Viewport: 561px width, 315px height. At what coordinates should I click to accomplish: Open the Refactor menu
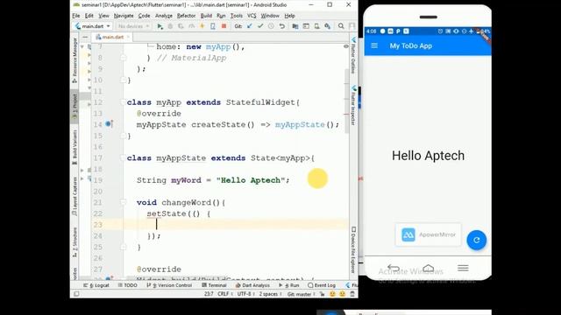pyautogui.click(x=186, y=16)
